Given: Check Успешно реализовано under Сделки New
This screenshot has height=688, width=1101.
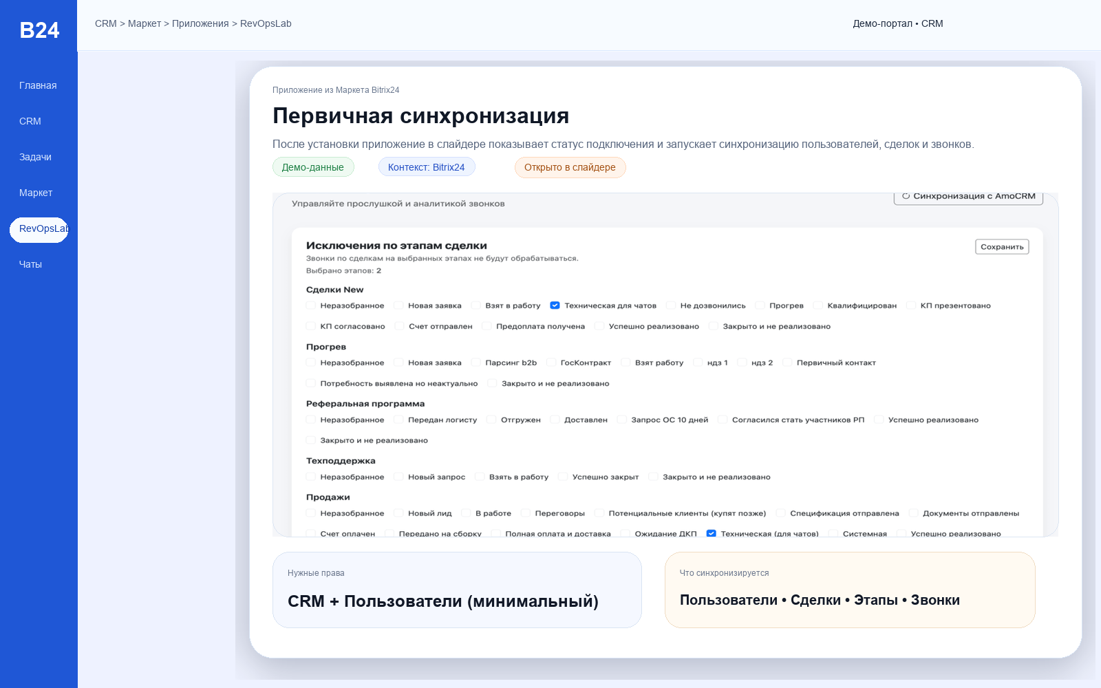Looking at the screenshot, I should click(x=599, y=326).
